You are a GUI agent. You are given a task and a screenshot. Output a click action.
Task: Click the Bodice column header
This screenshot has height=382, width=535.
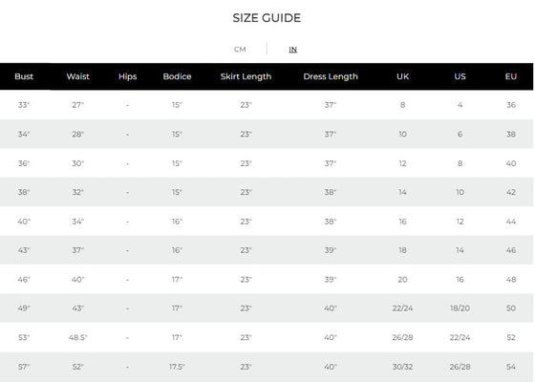coord(177,76)
